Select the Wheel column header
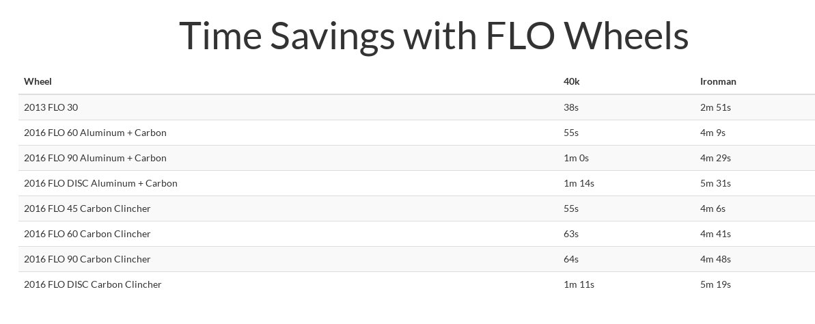The height and width of the screenshot is (324, 815). [x=38, y=81]
